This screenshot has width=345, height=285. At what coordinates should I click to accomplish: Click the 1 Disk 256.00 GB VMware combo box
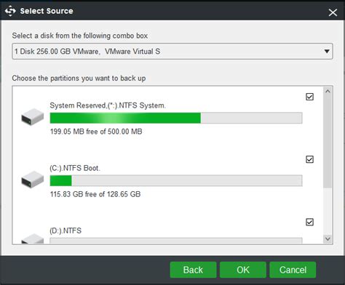pyautogui.click(x=172, y=52)
